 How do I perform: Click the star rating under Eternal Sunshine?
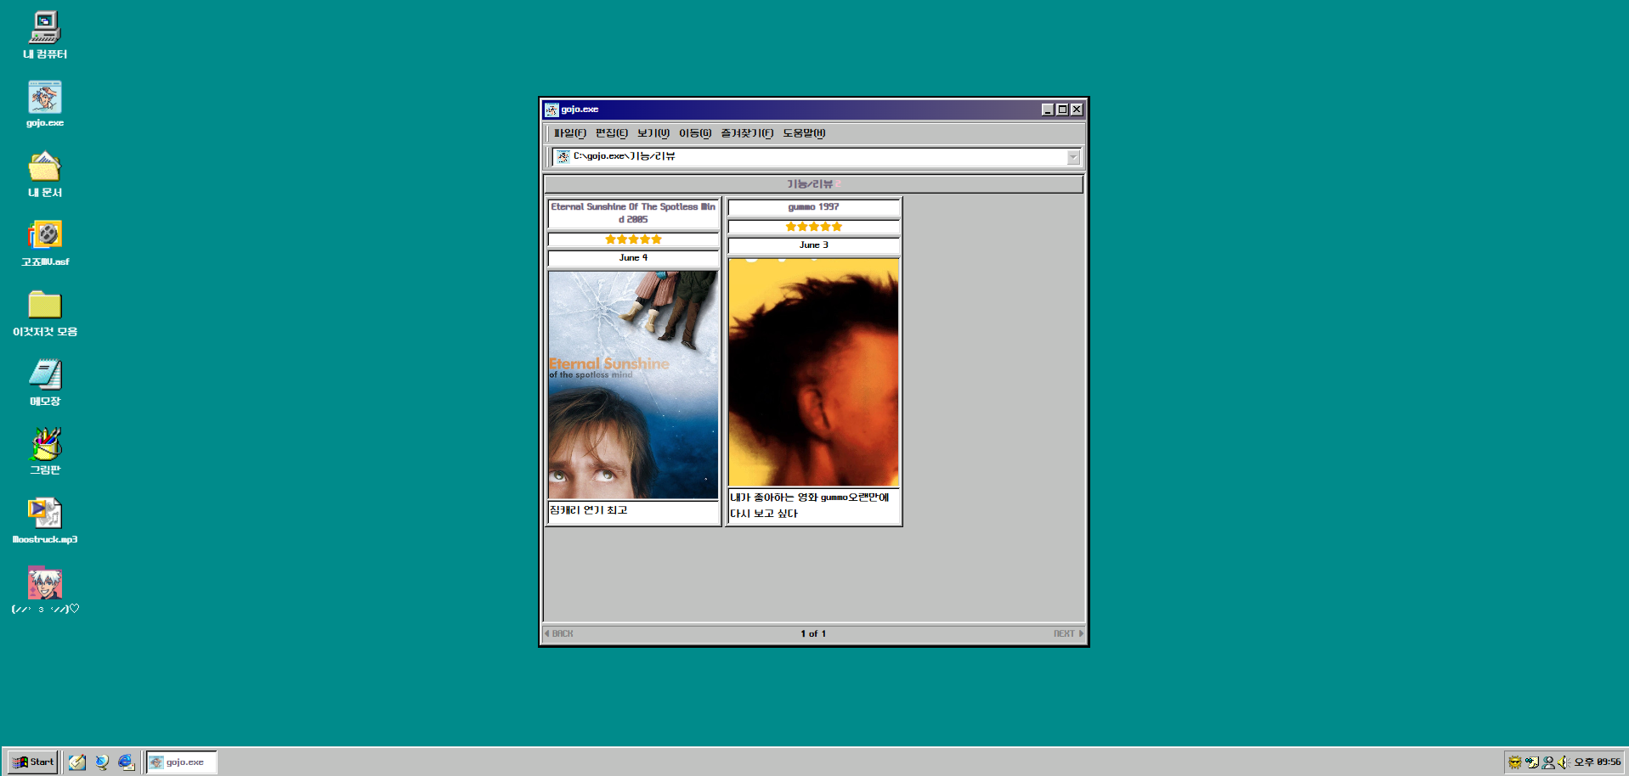pos(633,239)
